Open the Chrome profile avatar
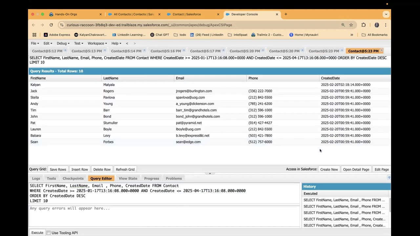This screenshot has width=420, height=236. pos(377,25)
